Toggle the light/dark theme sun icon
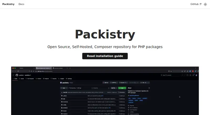 click(x=205, y=4)
